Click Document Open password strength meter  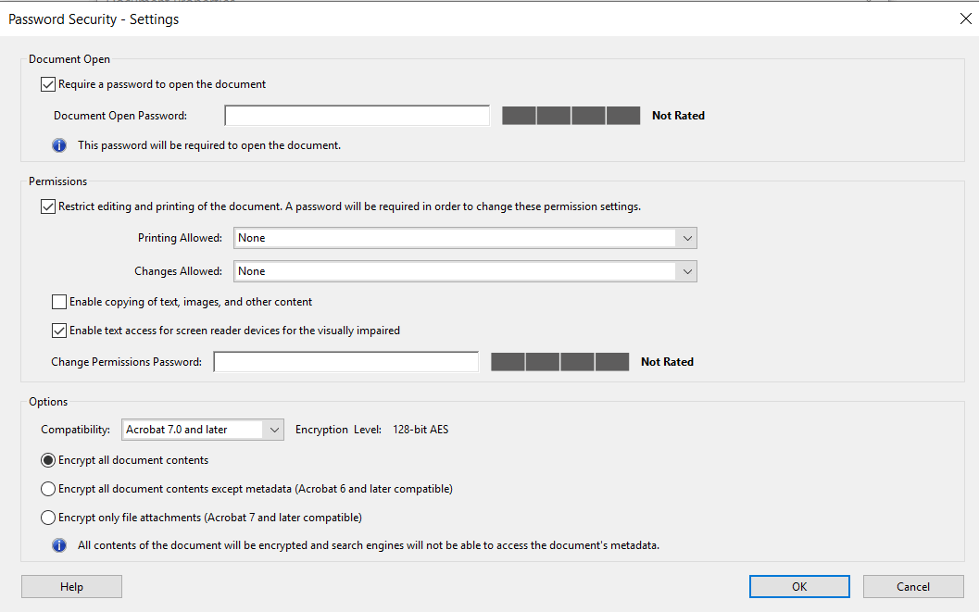(x=571, y=116)
